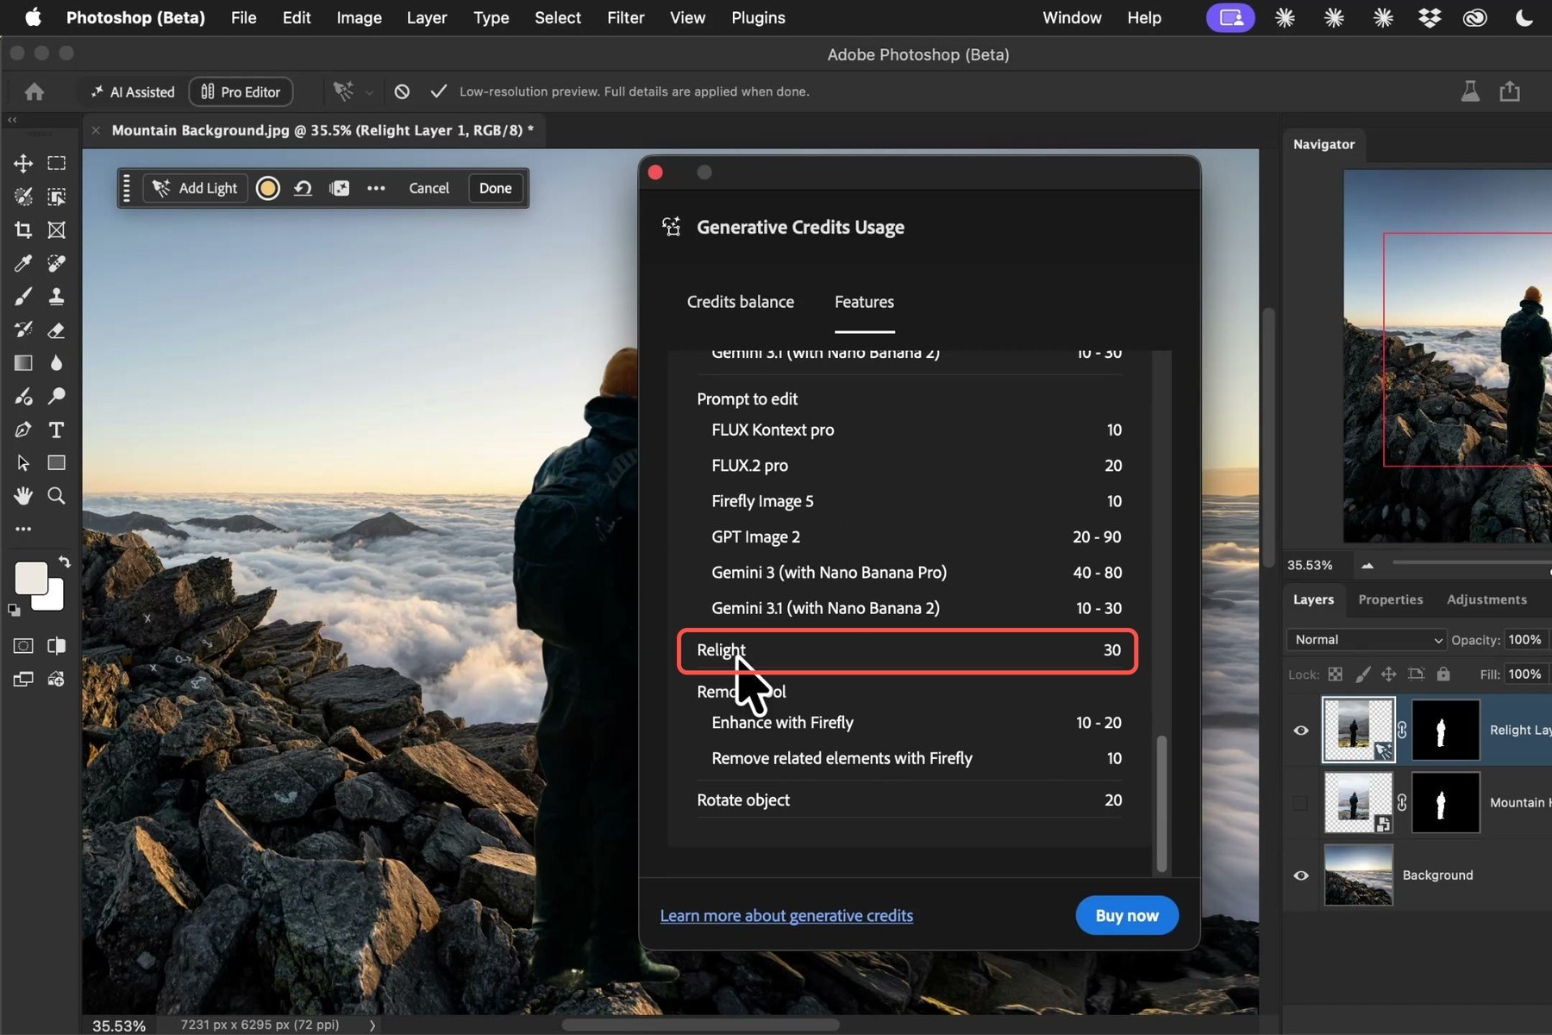Select the Clone Stamp tool
This screenshot has width=1552, height=1035.
point(57,297)
